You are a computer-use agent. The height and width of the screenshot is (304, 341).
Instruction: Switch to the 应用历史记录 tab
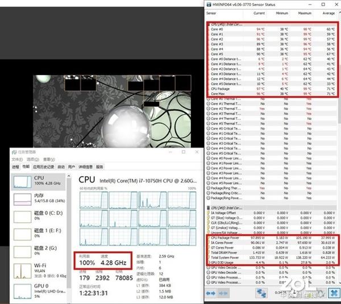[x=44, y=167]
